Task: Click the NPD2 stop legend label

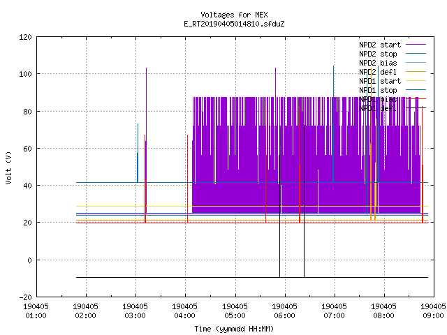Action: click(x=378, y=54)
